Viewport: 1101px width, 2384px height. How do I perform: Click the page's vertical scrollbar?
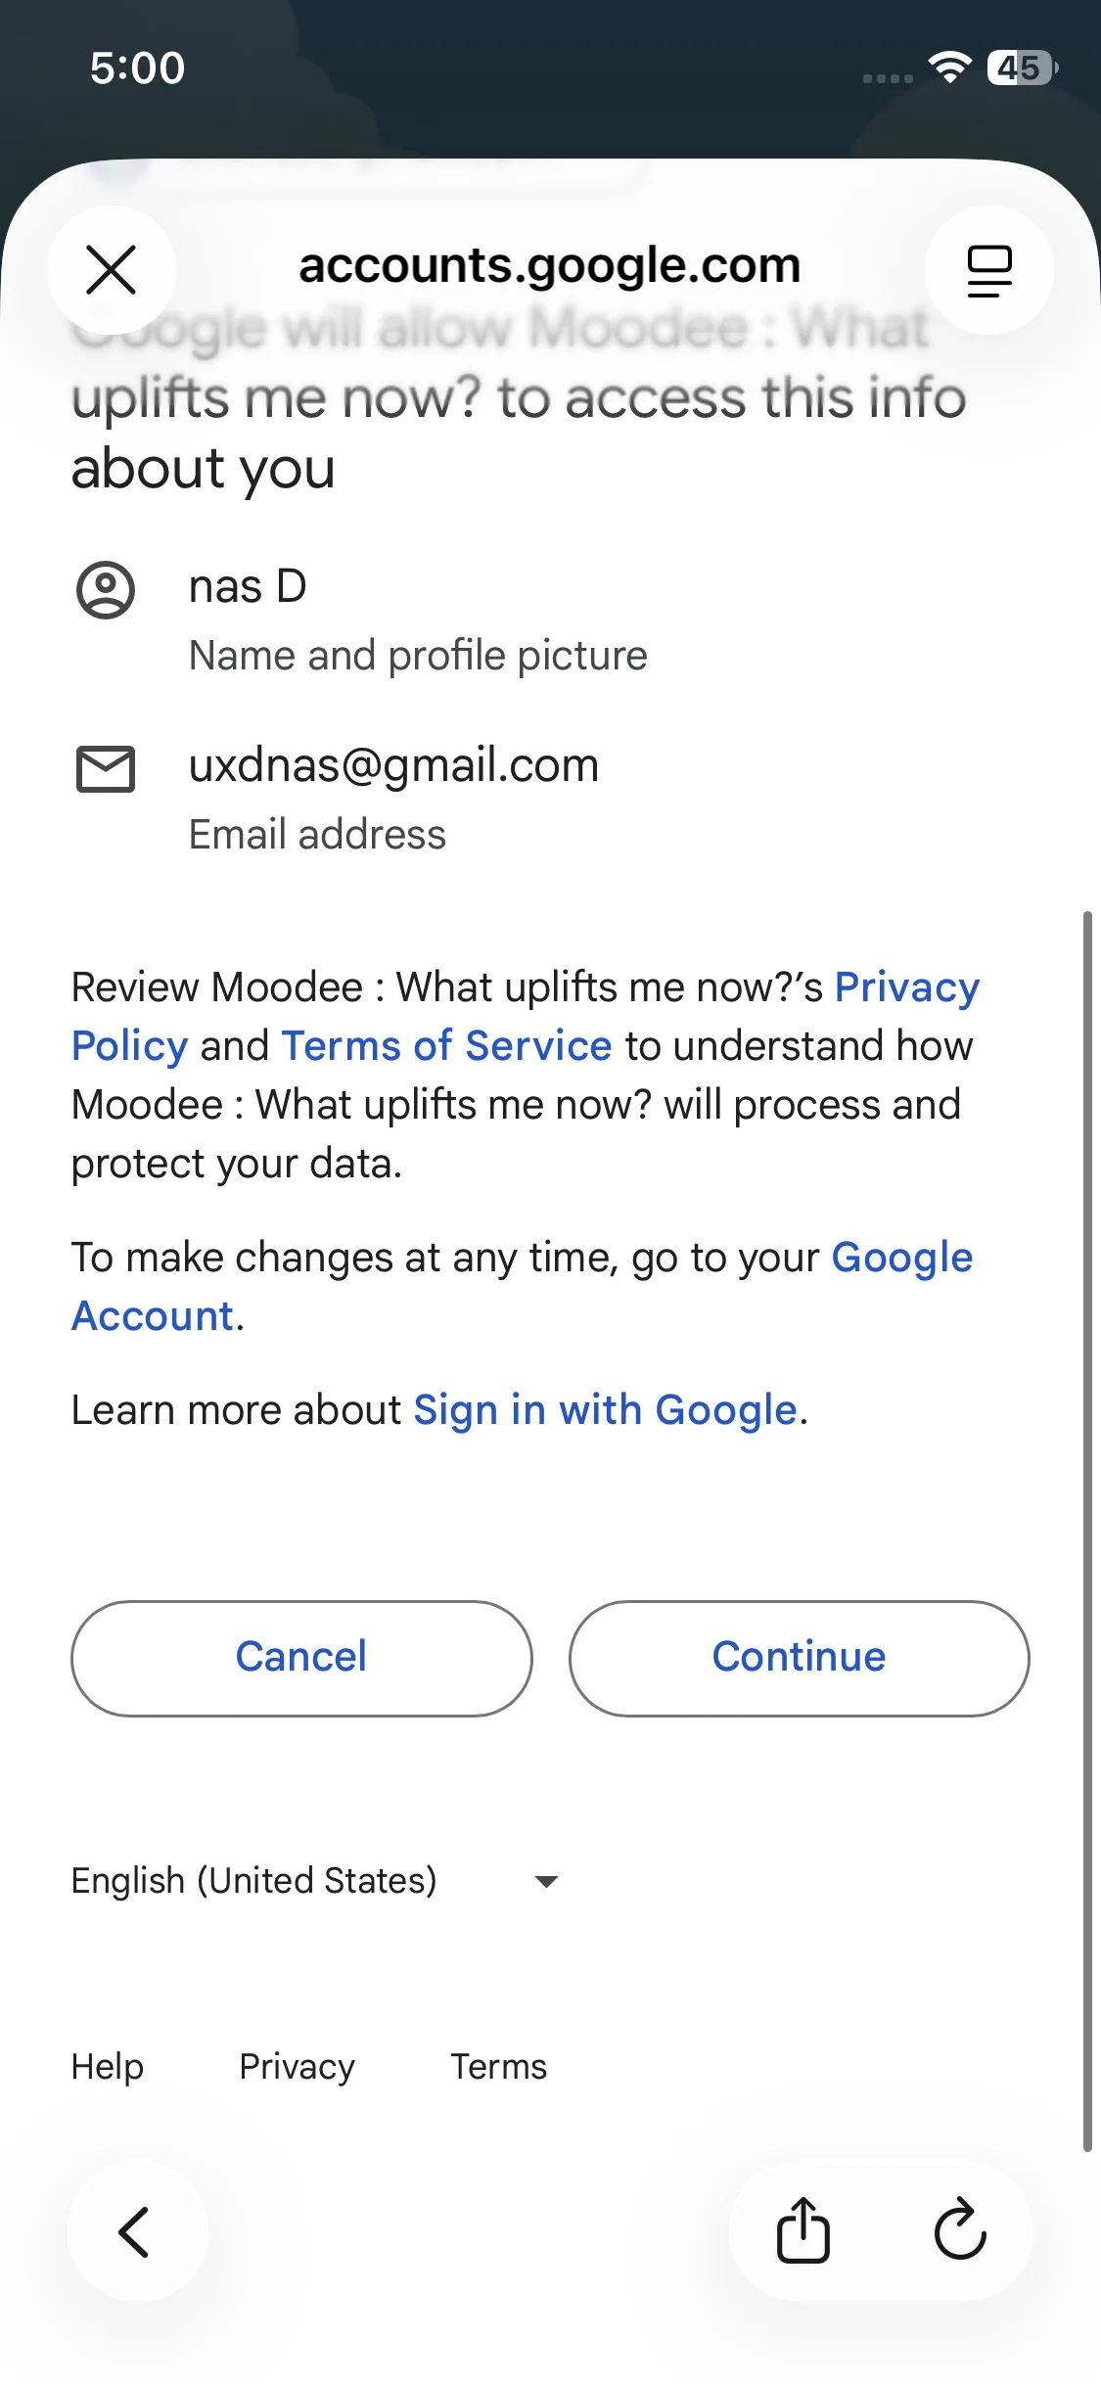point(1087,1527)
